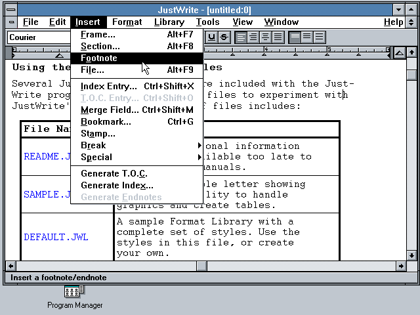
Task: Choose Stamp... menu item
Action: [137, 133]
